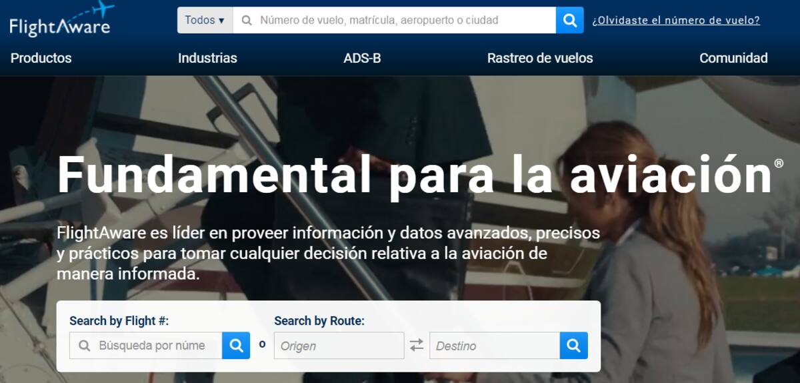Open the Todos search filter dropdown

pos(205,20)
